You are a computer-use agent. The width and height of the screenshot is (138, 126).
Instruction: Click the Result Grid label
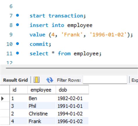click(15, 80)
